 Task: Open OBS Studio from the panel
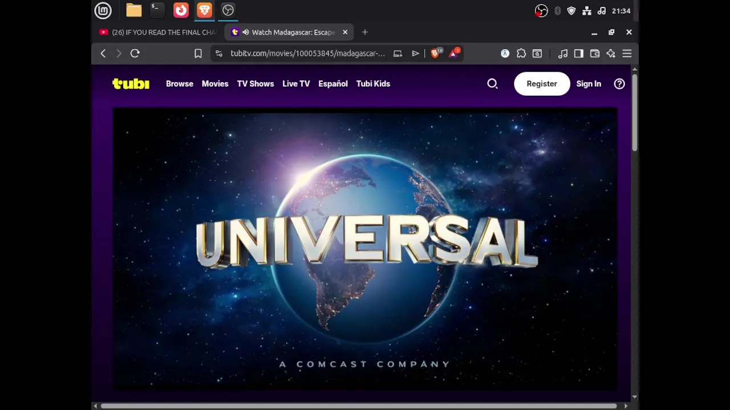click(228, 10)
